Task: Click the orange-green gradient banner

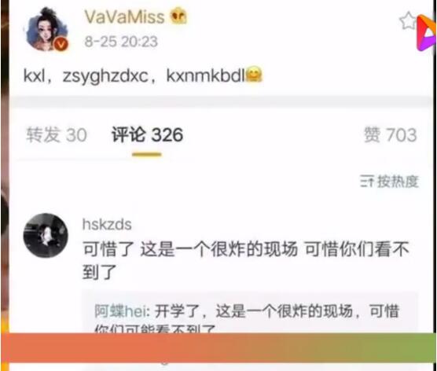Action: tap(218, 347)
